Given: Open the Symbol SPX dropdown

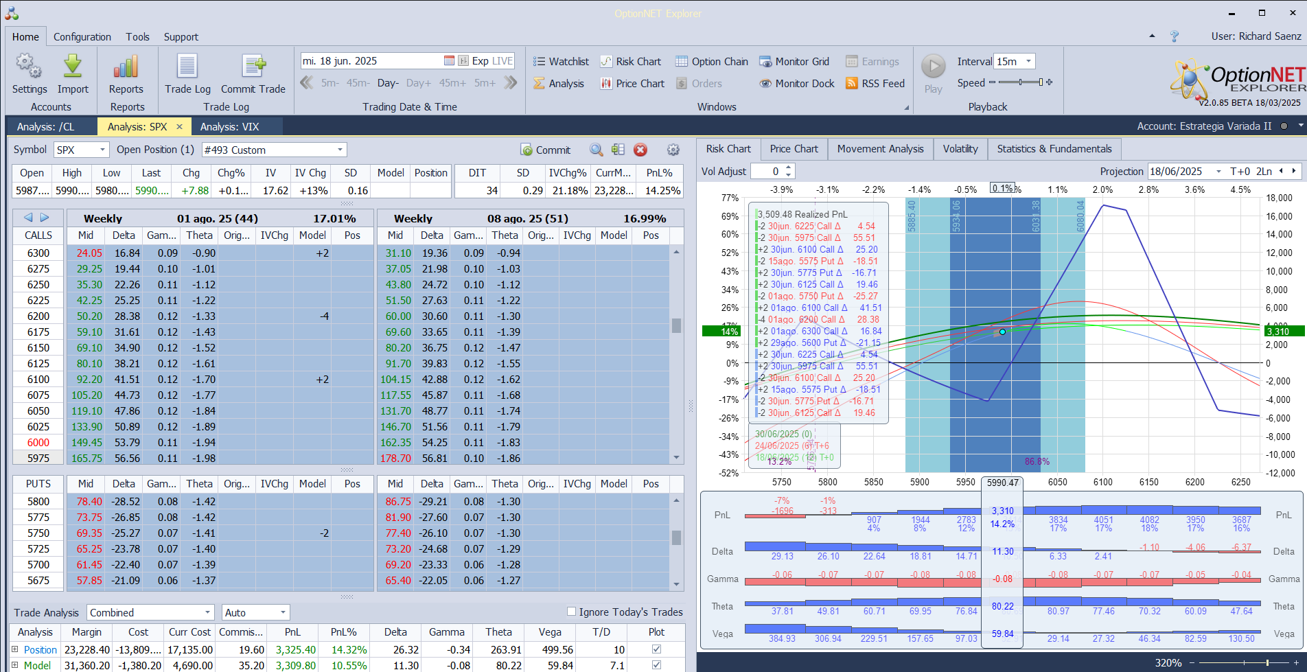Looking at the screenshot, I should pyautogui.click(x=103, y=150).
